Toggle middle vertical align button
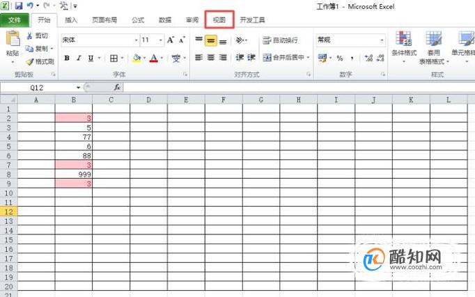Screen dimensions: 475x297 coord(211,40)
